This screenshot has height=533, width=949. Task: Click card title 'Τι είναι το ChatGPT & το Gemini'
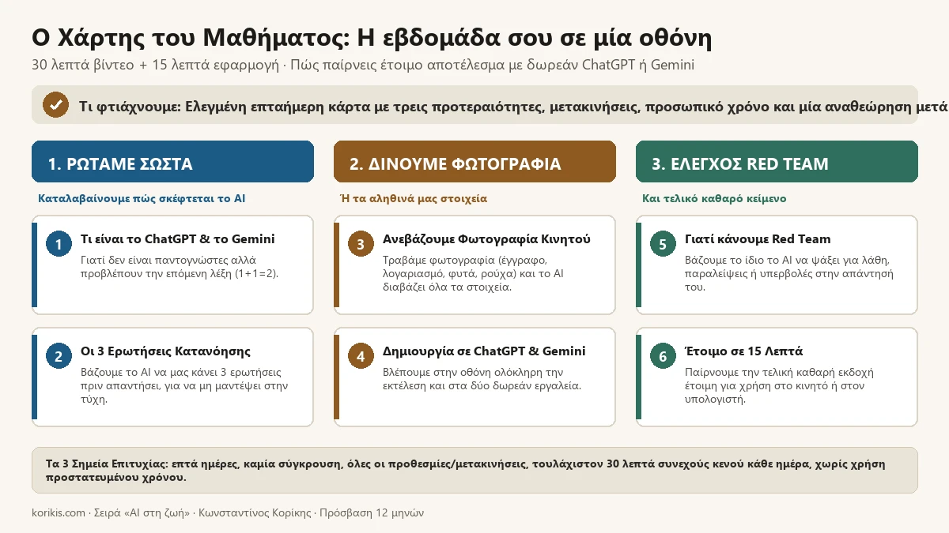click(x=178, y=238)
